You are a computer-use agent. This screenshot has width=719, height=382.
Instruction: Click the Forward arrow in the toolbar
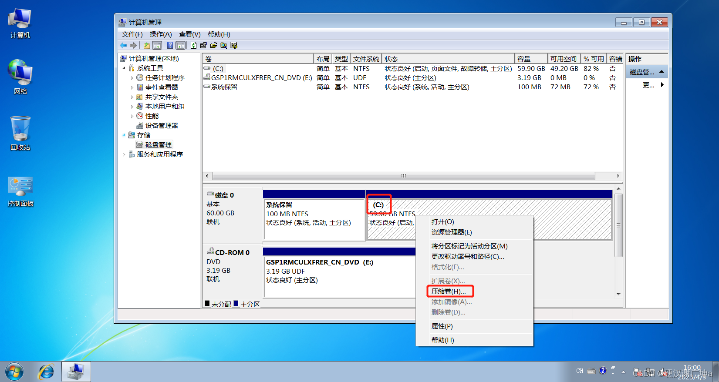133,45
